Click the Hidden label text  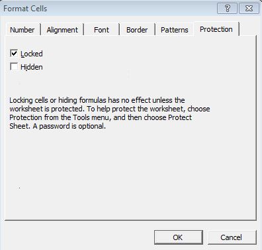pos(32,67)
